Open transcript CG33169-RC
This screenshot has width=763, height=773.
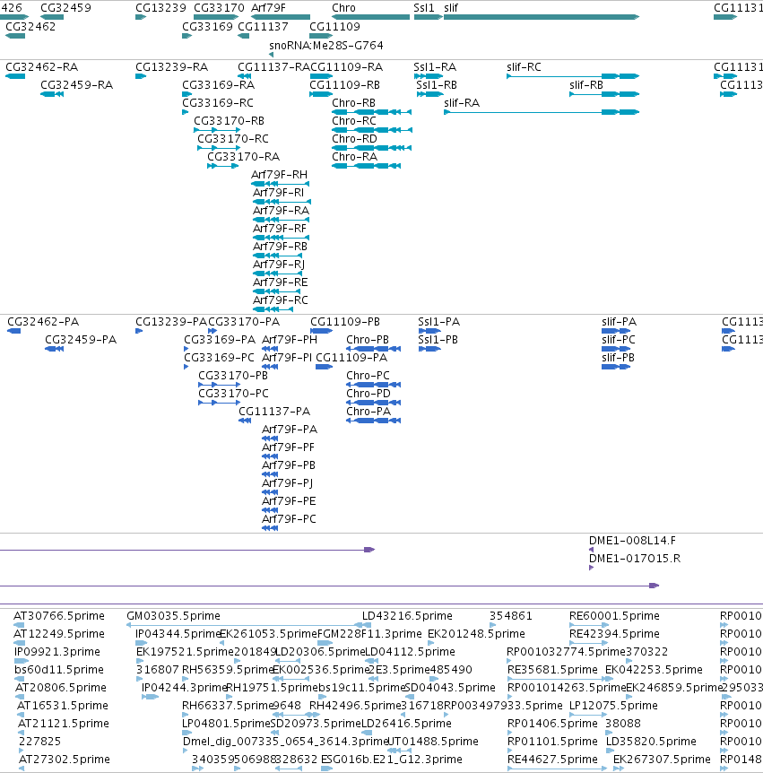click(x=218, y=103)
